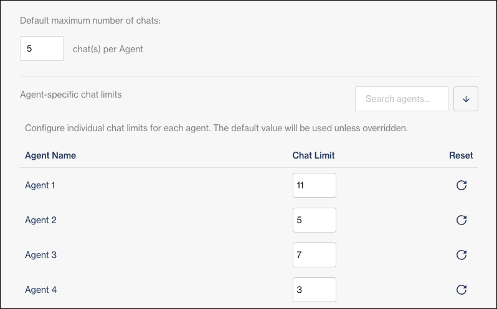The width and height of the screenshot is (497, 309).
Task: Click the Search agents field
Action: (x=401, y=99)
